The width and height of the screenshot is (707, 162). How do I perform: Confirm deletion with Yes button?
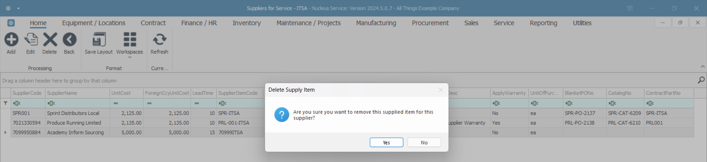[x=386, y=143]
